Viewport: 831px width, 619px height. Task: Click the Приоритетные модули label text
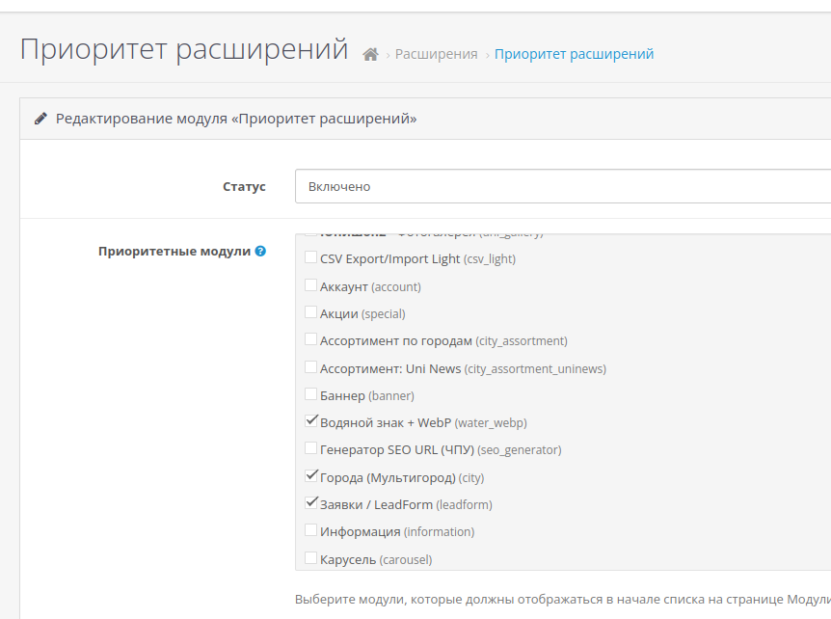coord(174,252)
